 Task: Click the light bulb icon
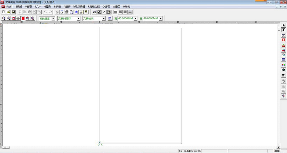pyautogui.click(x=81, y=12)
